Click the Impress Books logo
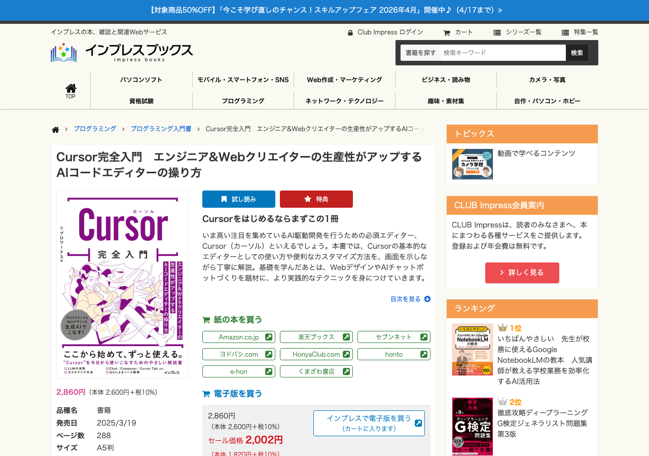The image size is (649, 456). pos(122,52)
